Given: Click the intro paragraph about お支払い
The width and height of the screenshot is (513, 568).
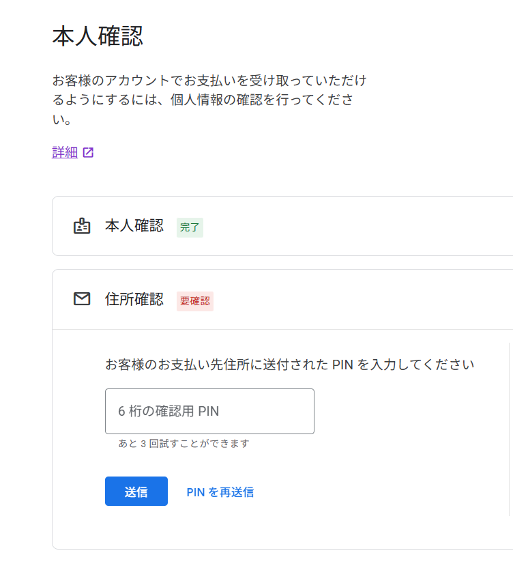Looking at the screenshot, I should [209, 100].
